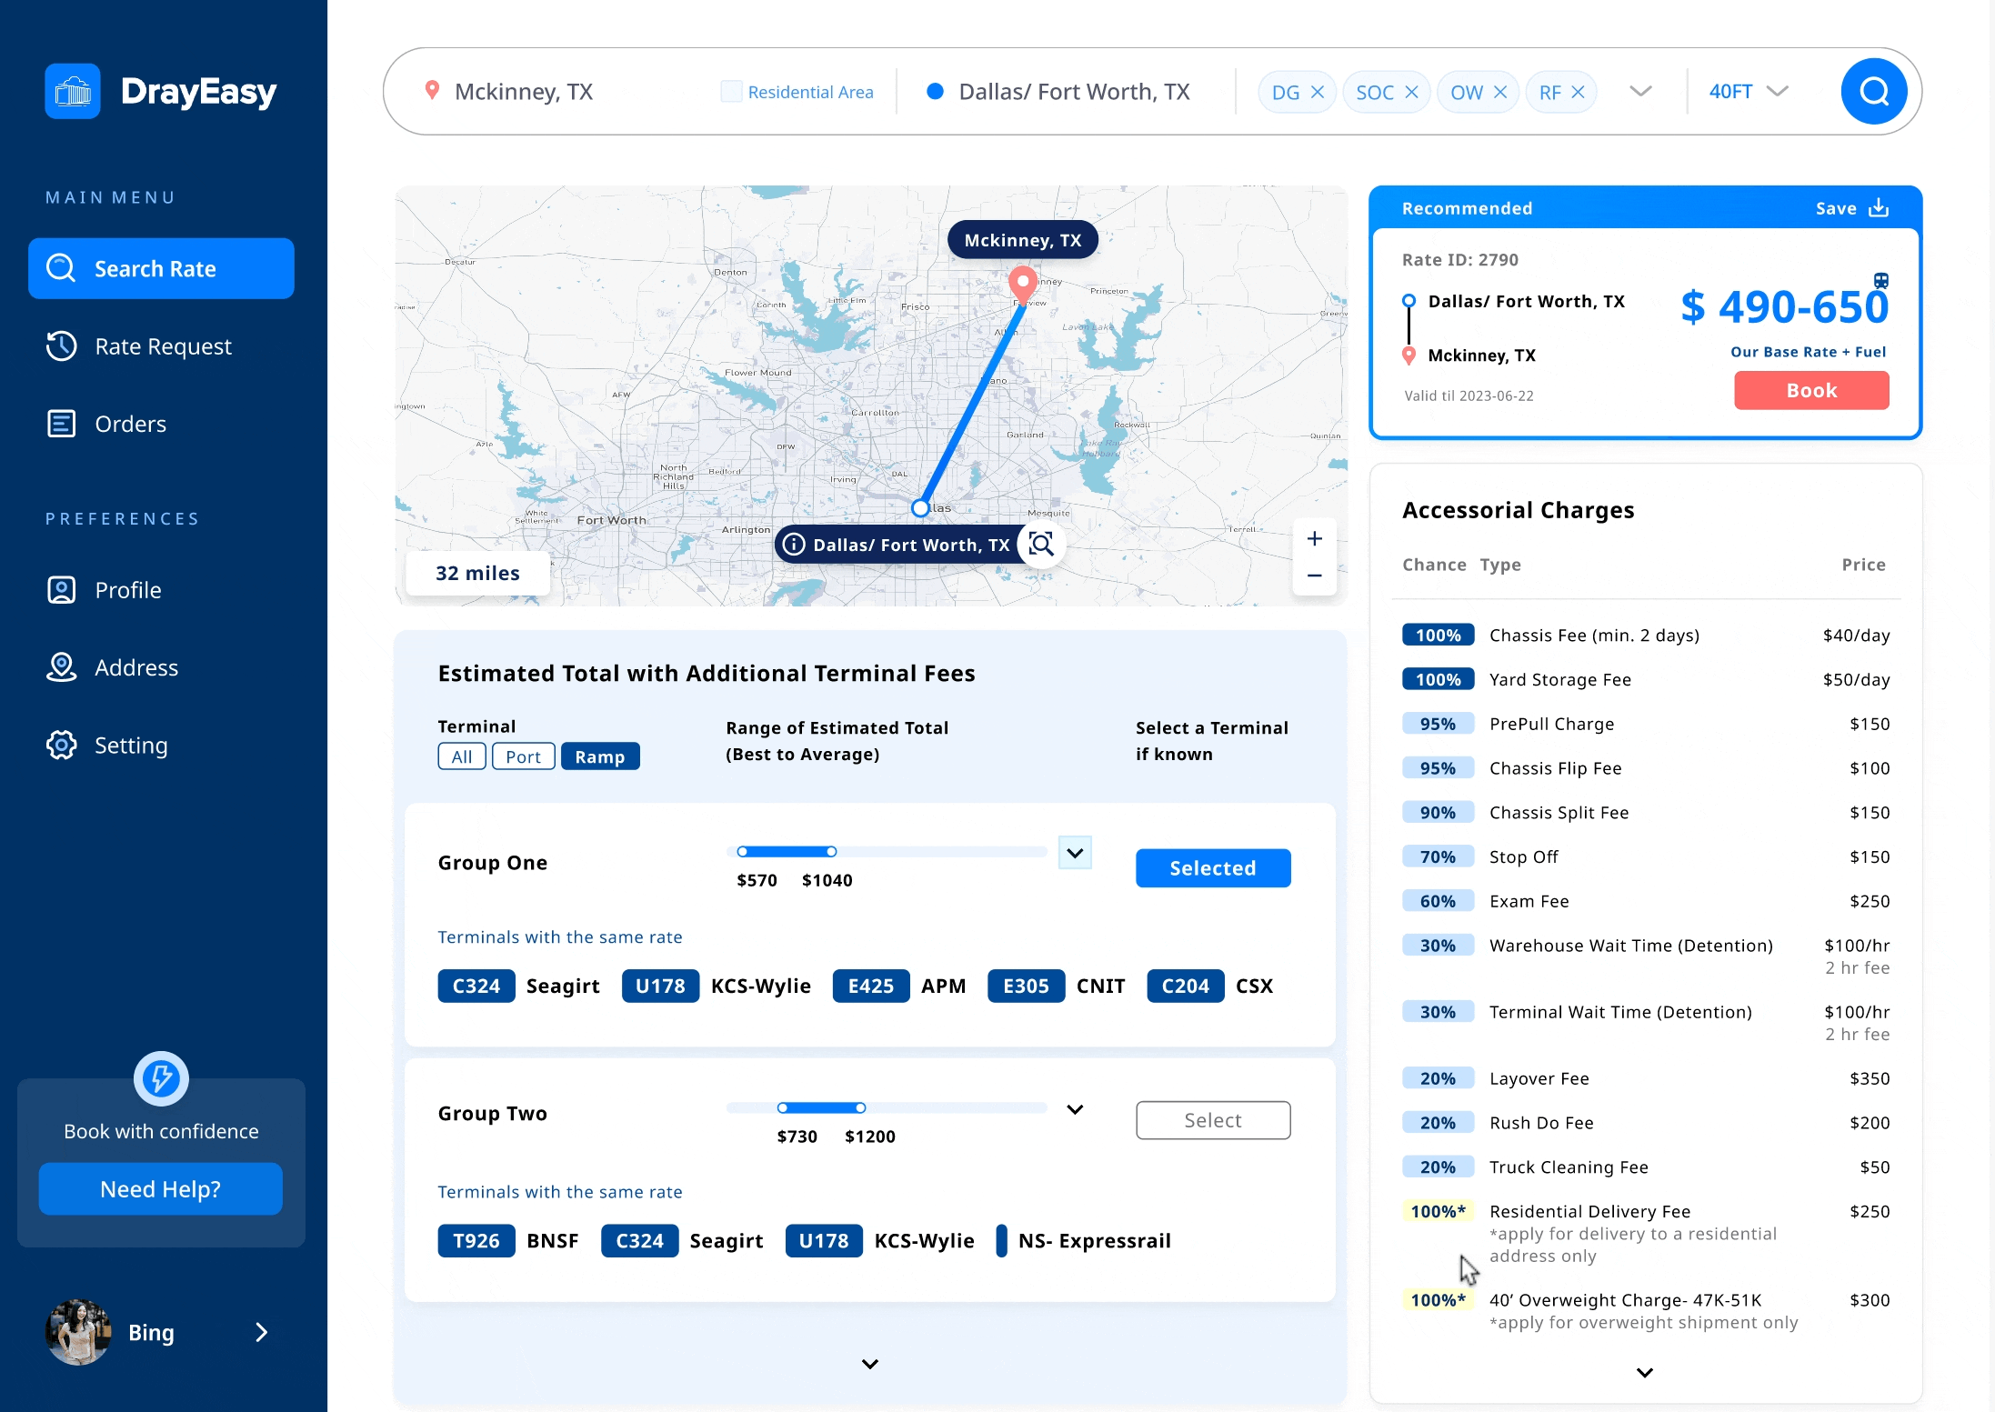Click the blue search magnifier button
The image size is (1995, 1412).
[x=1873, y=91]
